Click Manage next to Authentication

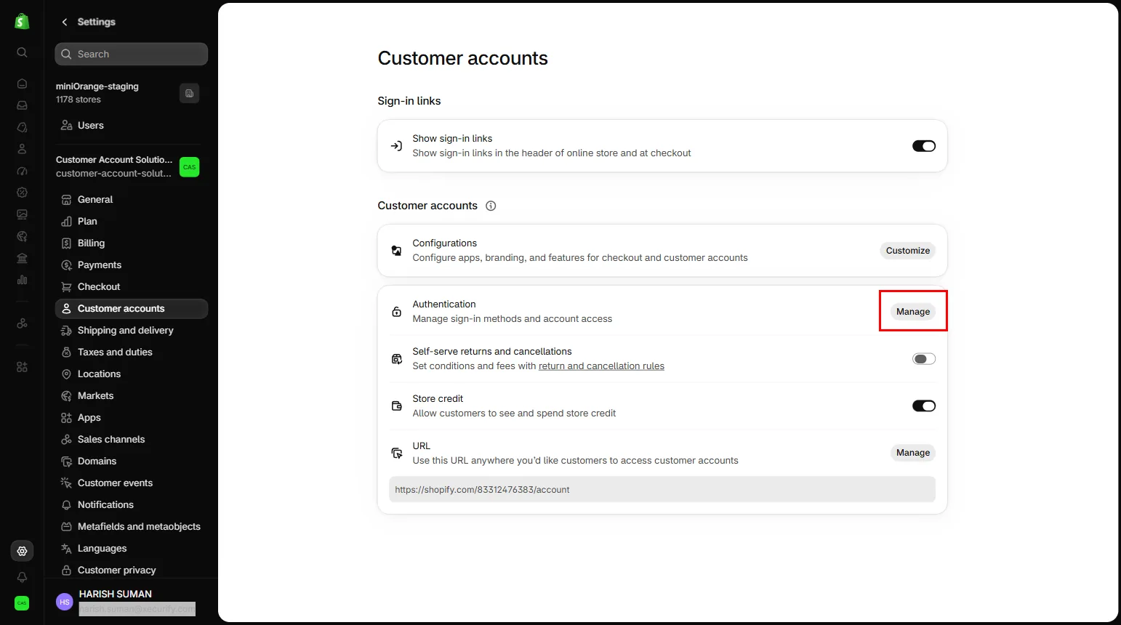[x=913, y=312]
